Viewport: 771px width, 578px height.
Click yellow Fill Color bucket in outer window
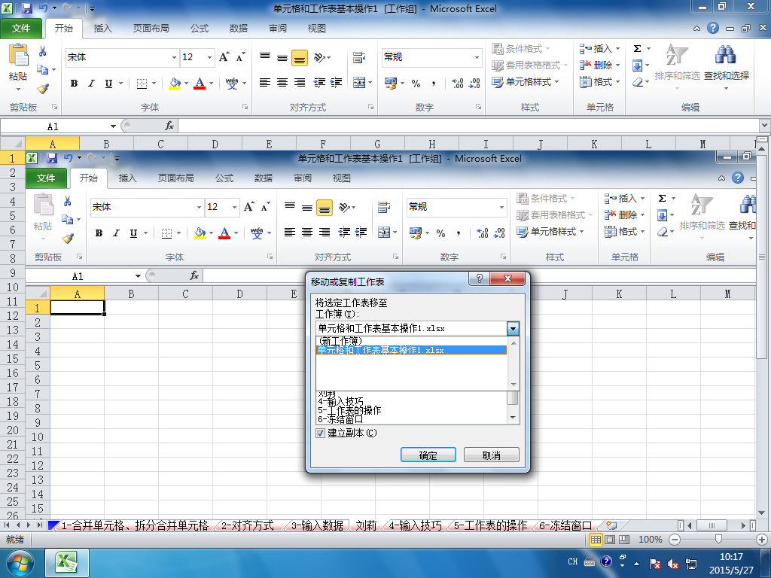[x=175, y=83]
